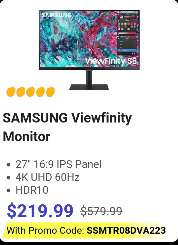Open the SAMSUNG Viewfinity Monitor title link
The width and height of the screenshot is (178, 245).
[x=67, y=127]
